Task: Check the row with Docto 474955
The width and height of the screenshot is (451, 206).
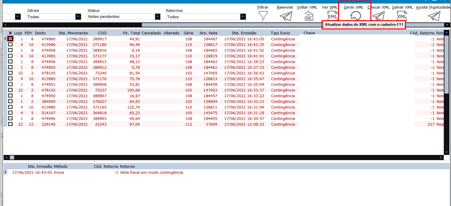Action: pyautogui.click(x=11, y=67)
